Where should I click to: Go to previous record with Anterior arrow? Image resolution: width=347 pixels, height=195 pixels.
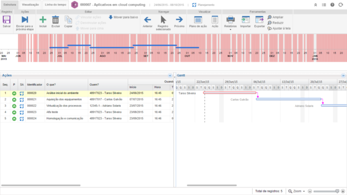tap(147, 20)
